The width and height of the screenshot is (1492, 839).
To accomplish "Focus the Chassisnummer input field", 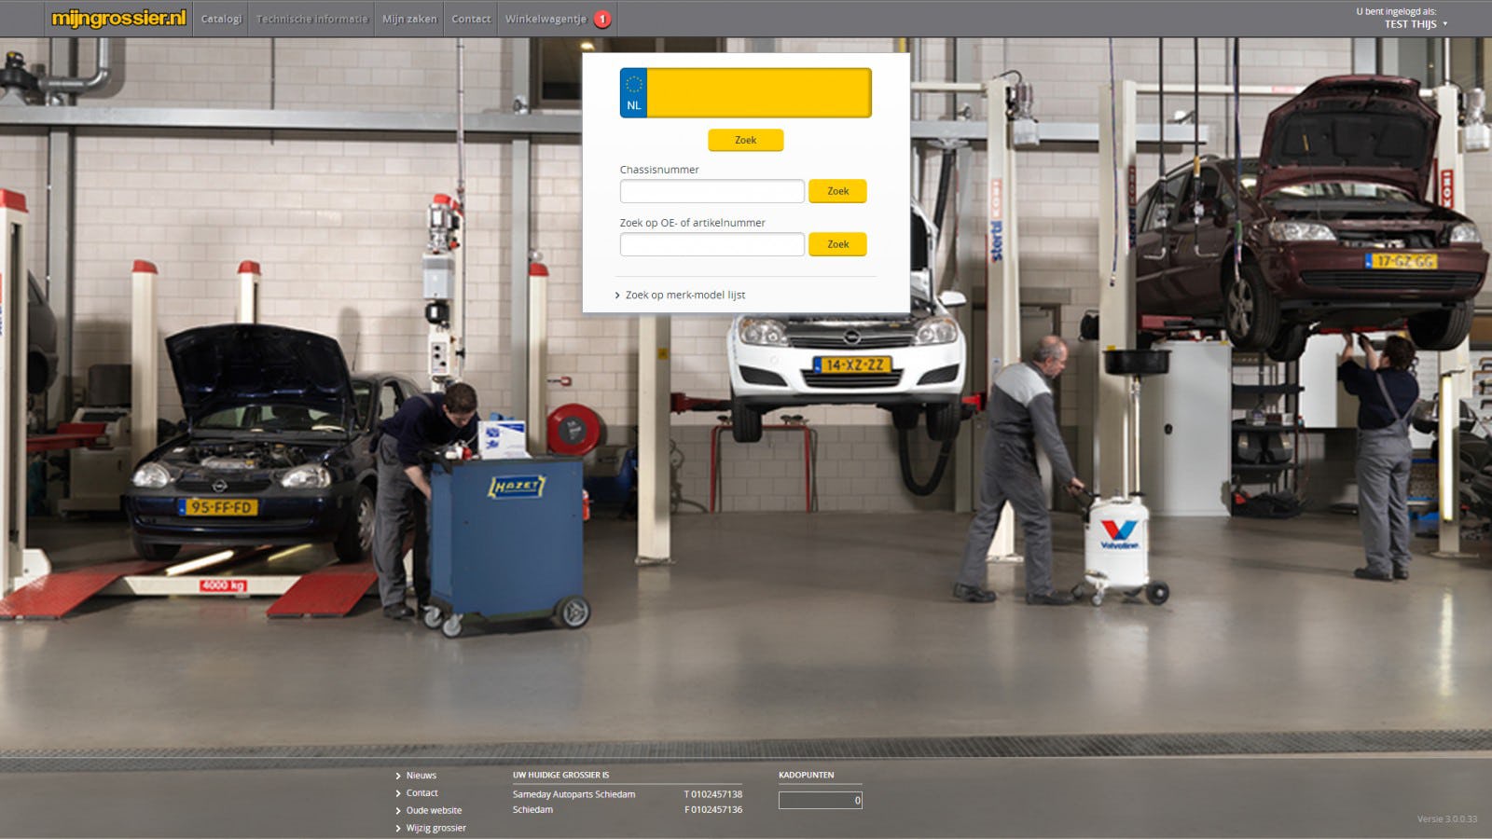I will [x=711, y=191].
